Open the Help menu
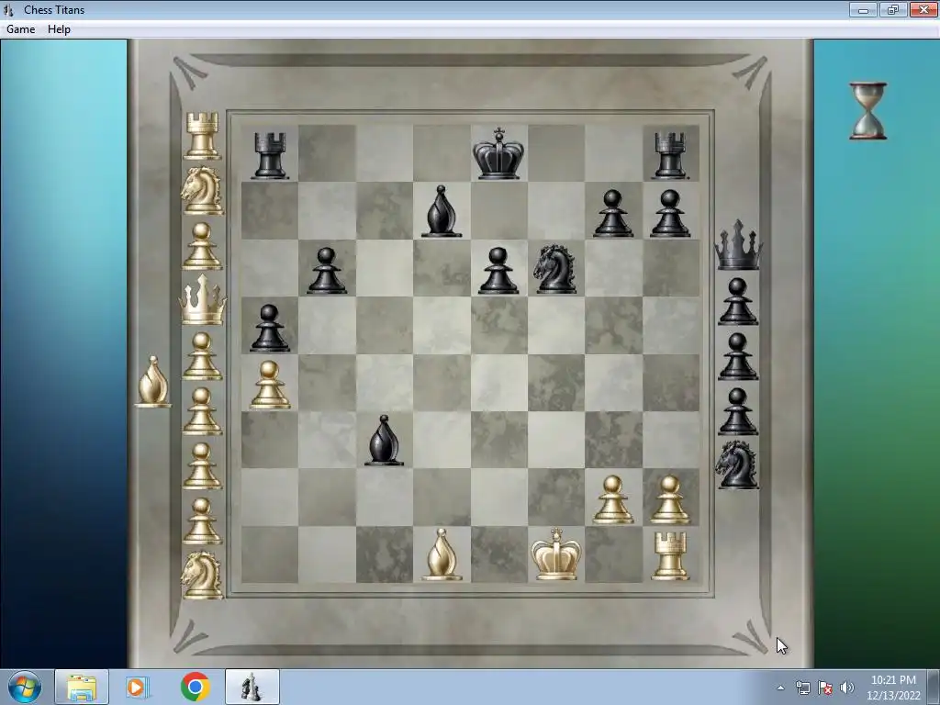This screenshot has height=705, width=940. 59,28
